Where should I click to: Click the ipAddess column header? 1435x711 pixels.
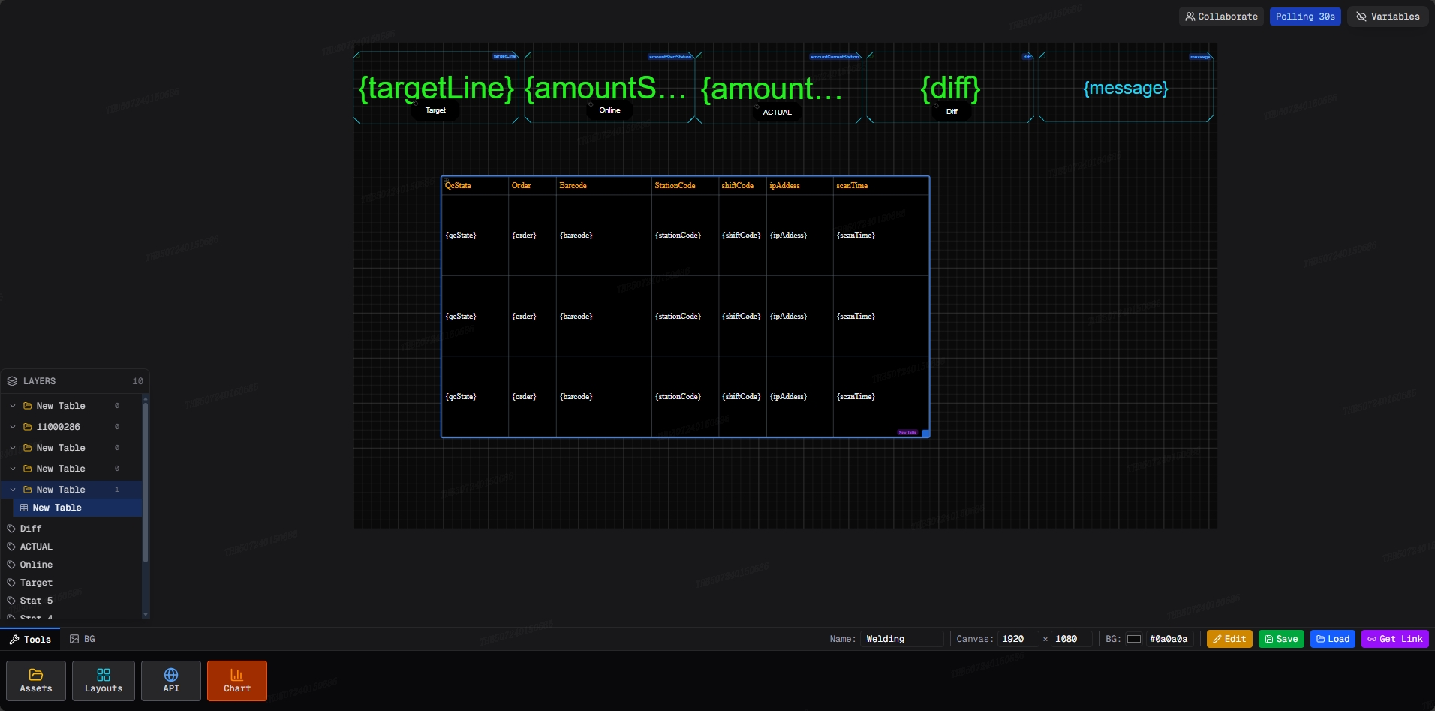tap(784, 186)
